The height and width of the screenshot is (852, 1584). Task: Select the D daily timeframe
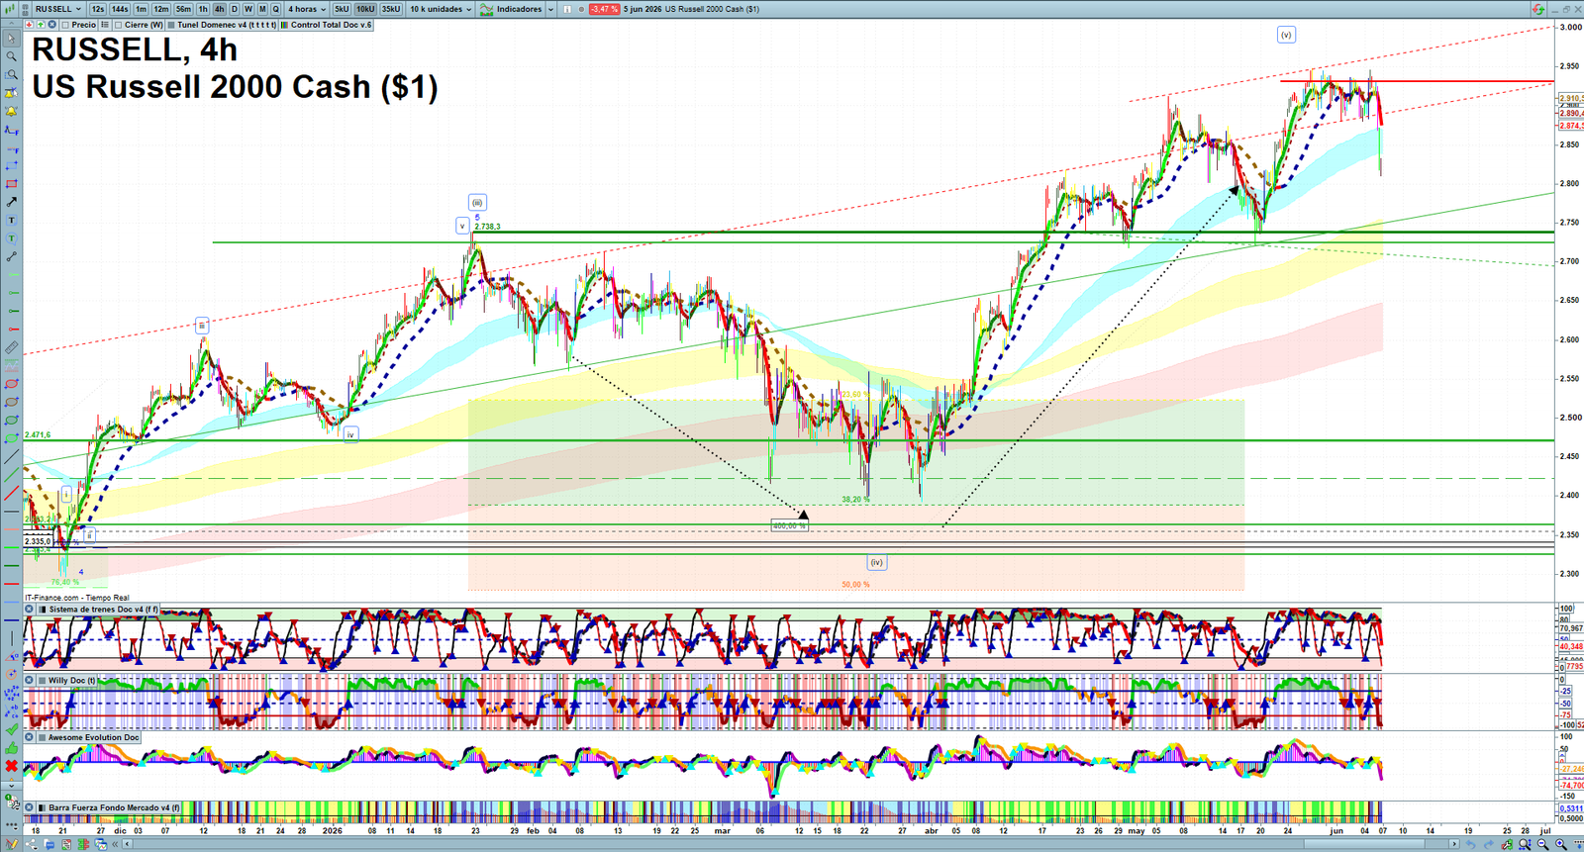(x=235, y=9)
